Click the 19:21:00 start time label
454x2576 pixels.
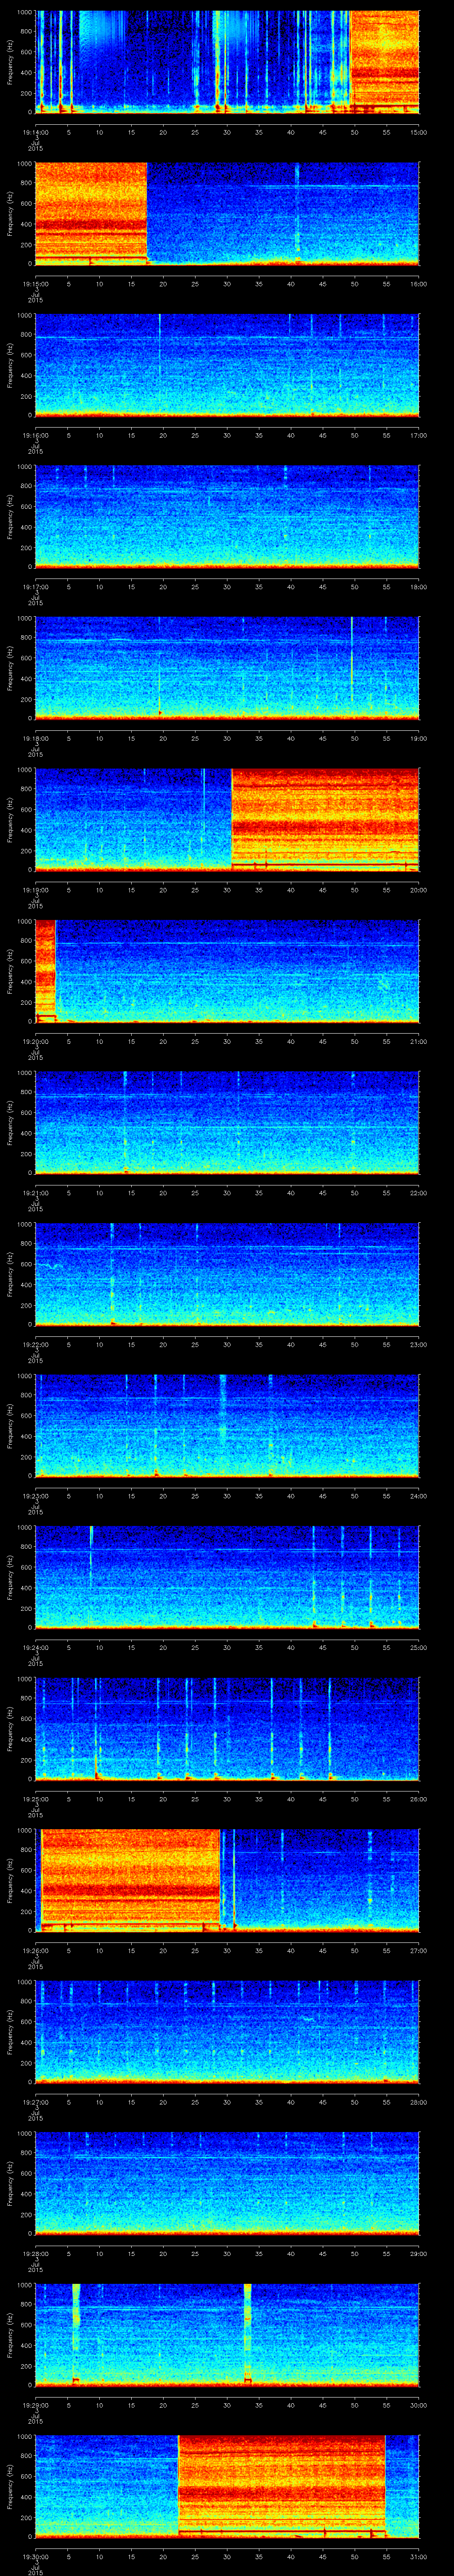36,1192
